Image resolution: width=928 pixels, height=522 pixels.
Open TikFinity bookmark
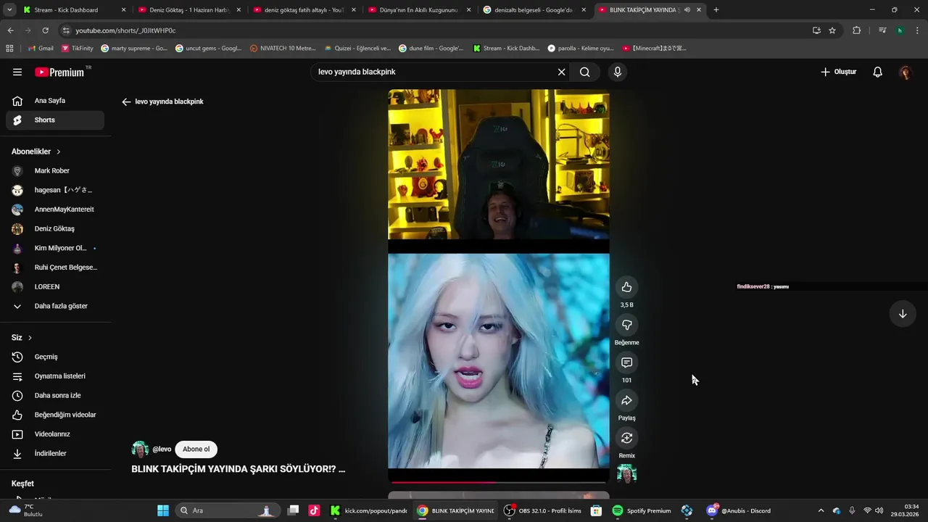point(77,48)
